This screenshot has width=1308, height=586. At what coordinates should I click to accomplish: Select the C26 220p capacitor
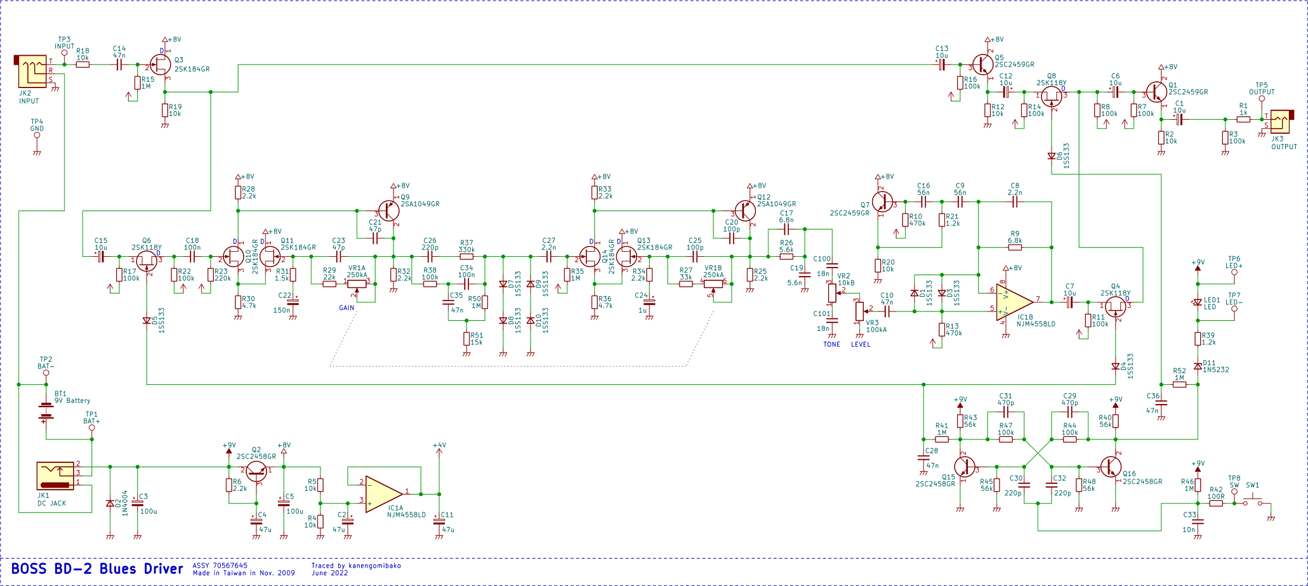click(x=430, y=256)
